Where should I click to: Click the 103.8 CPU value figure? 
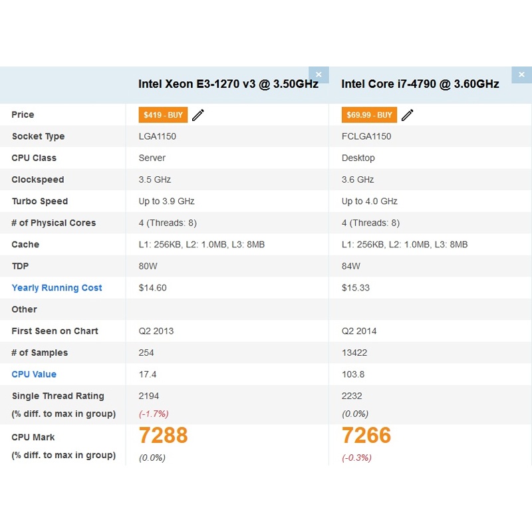click(x=353, y=374)
